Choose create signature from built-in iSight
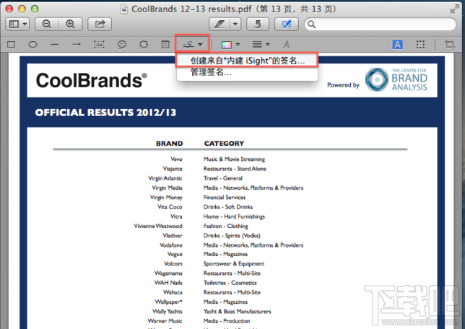This screenshot has height=329, width=465. point(247,61)
